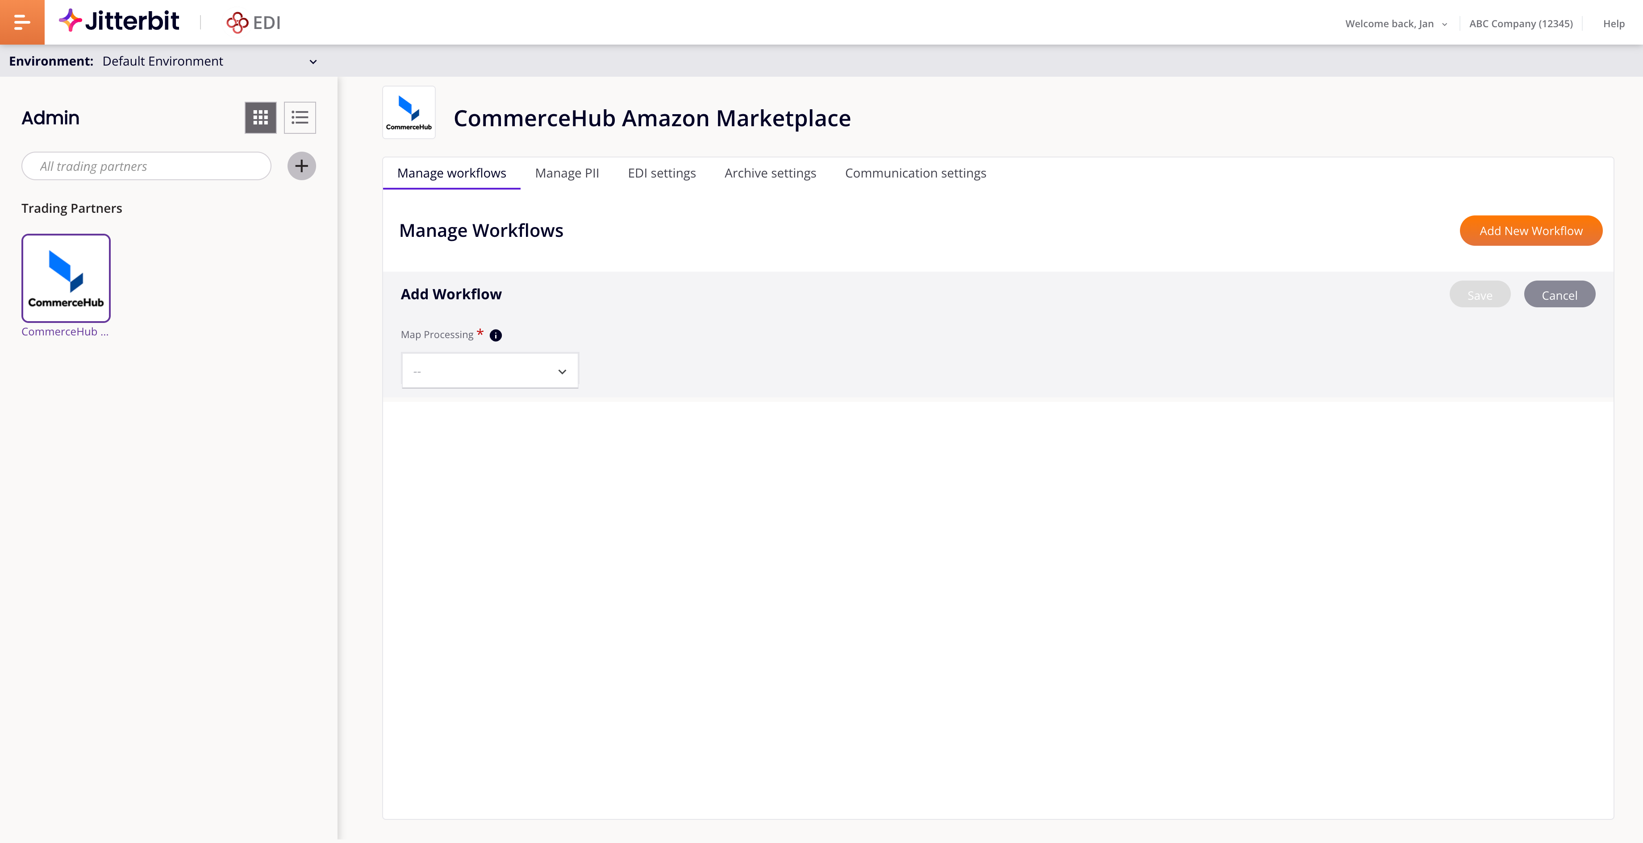
Task: Switch to list view of partners
Action: pyautogui.click(x=300, y=117)
